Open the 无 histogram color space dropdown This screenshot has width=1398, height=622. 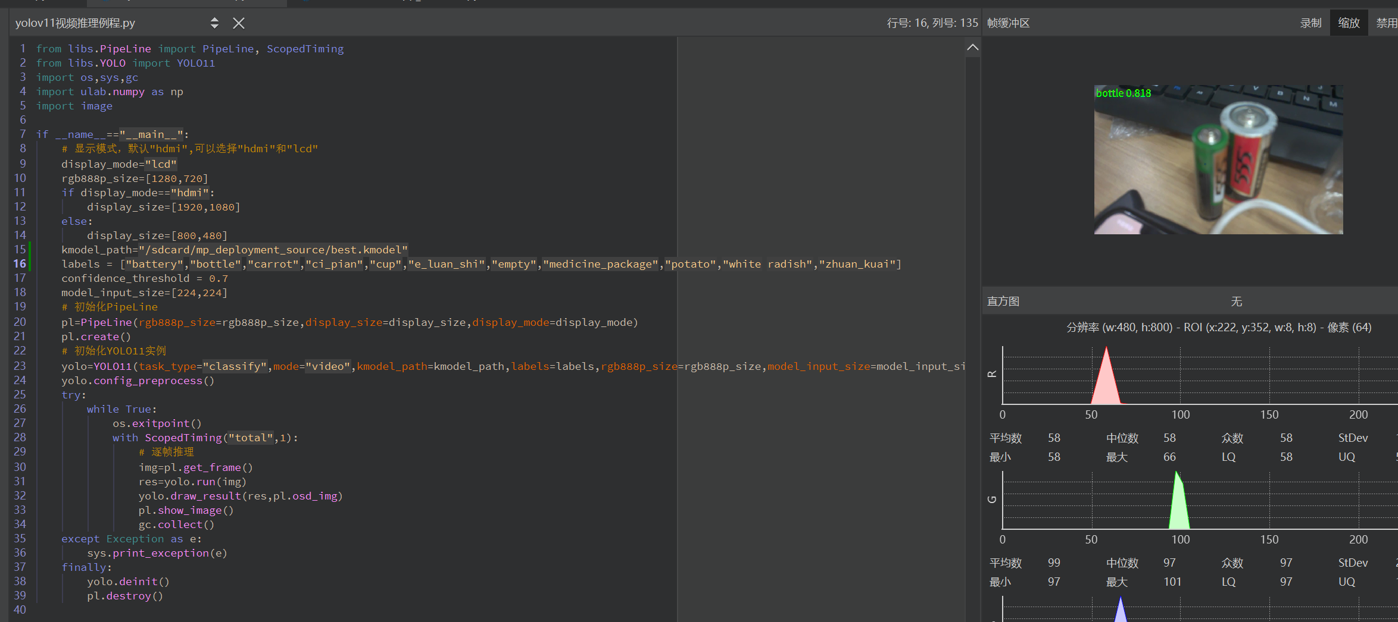point(1236,301)
